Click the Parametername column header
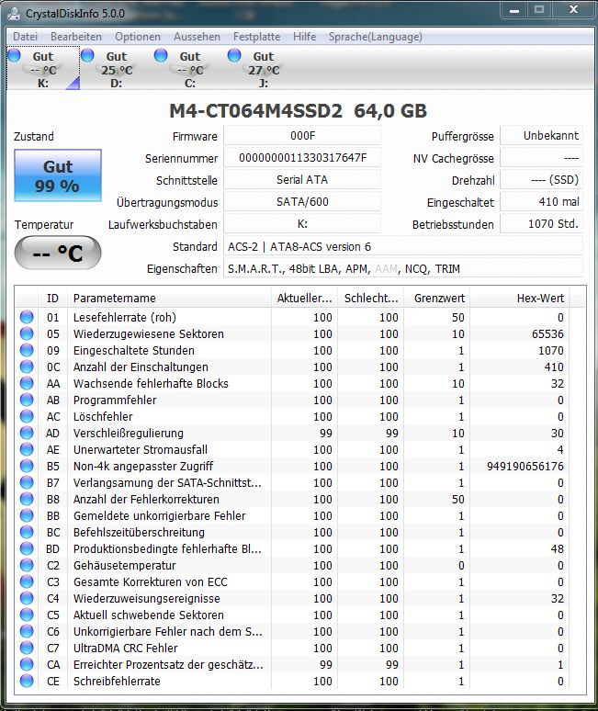 tap(169, 298)
